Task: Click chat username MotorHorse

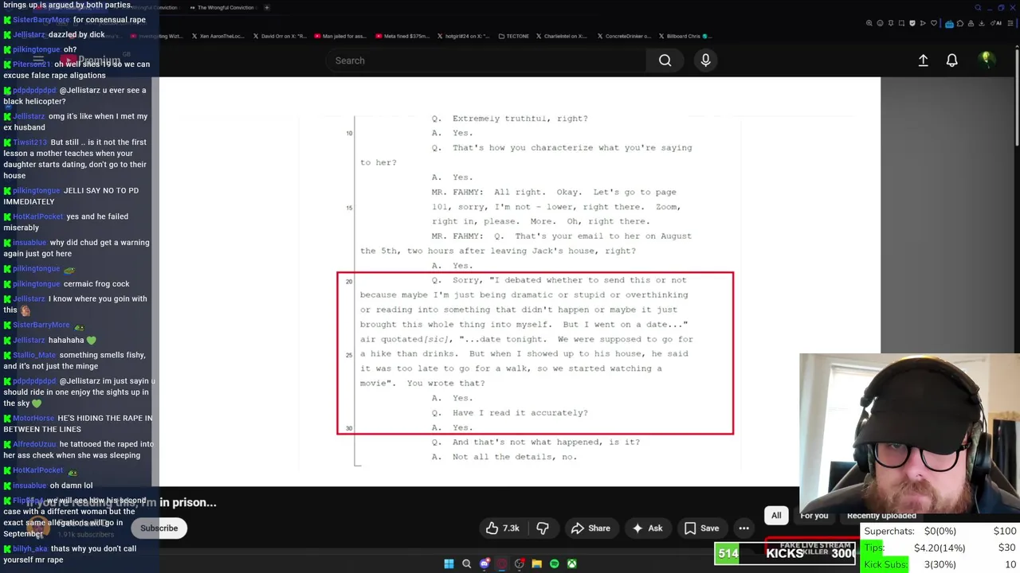Action: click(33, 419)
